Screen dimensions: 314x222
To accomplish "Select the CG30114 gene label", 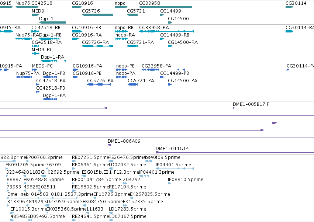I will [x=296, y=3].
